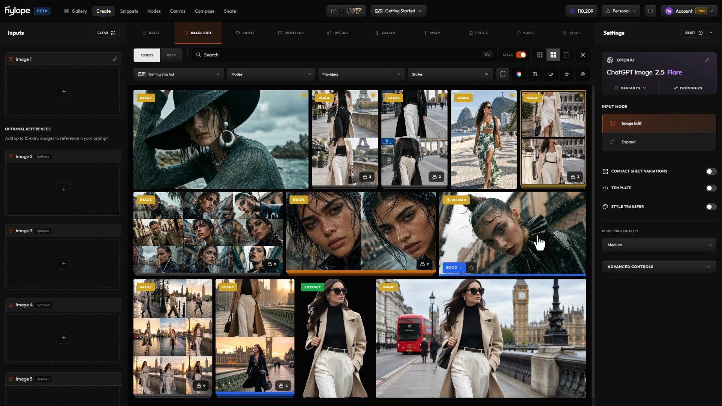
Task: Toggle the Stack switch off
Action: [x=521, y=55]
